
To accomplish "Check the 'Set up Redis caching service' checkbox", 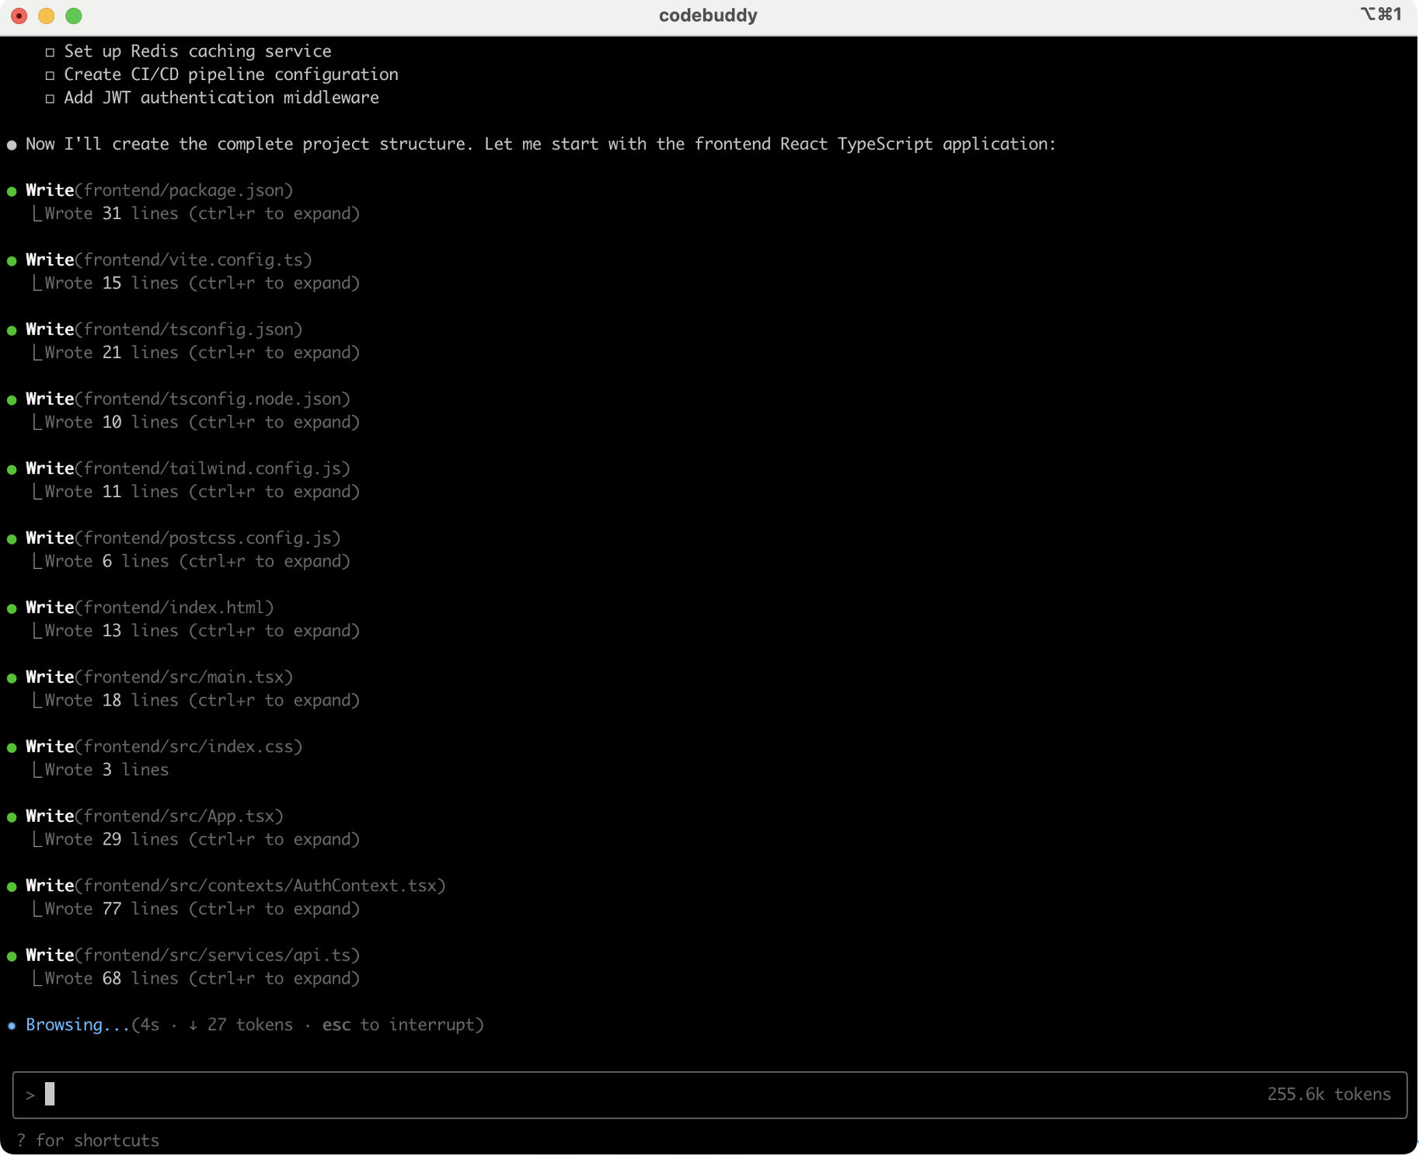I will [x=50, y=52].
